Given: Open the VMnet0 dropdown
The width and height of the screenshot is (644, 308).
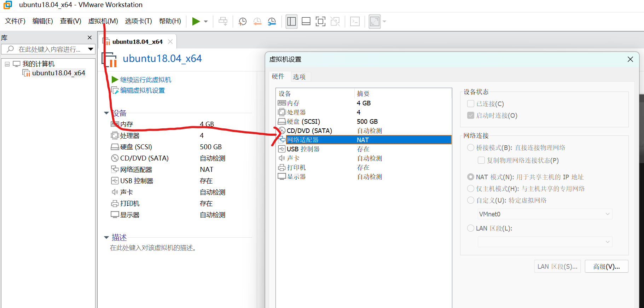Looking at the screenshot, I should pyautogui.click(x=545, y=214).
